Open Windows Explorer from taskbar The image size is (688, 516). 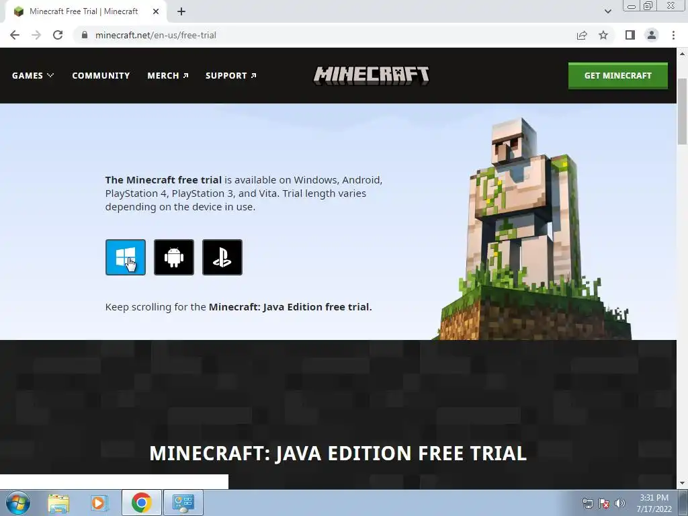coord(58,503)
